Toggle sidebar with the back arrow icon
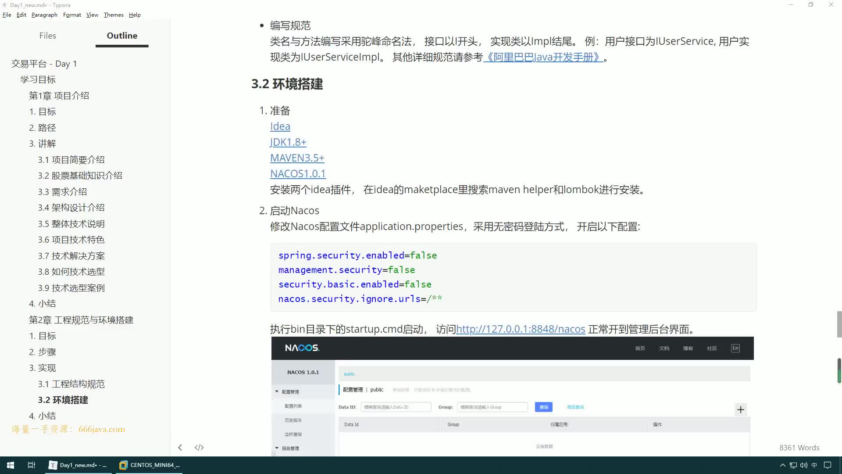The image size is (842, 474). coord(180,447)
